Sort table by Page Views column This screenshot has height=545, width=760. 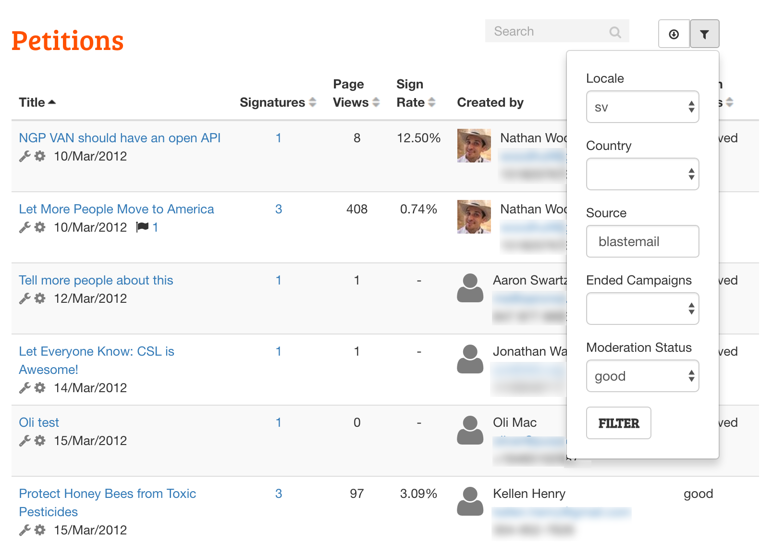pos(356,93)
